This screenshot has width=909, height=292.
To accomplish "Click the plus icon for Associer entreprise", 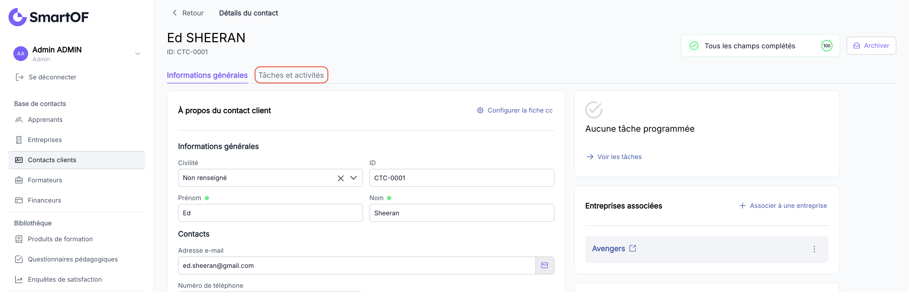I will (x=742, y=206).
